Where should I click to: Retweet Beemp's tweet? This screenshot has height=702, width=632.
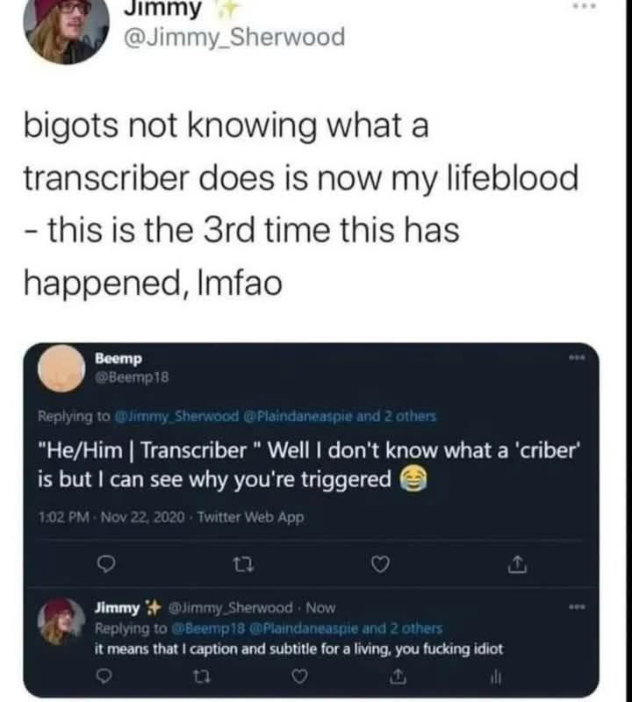245,565
